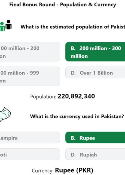
Task: Choose the 999 million population option
Action: click(30, 76)
